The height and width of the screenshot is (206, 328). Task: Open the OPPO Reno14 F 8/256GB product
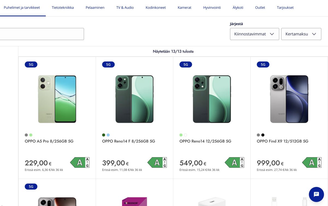click(x=128, y=141)
